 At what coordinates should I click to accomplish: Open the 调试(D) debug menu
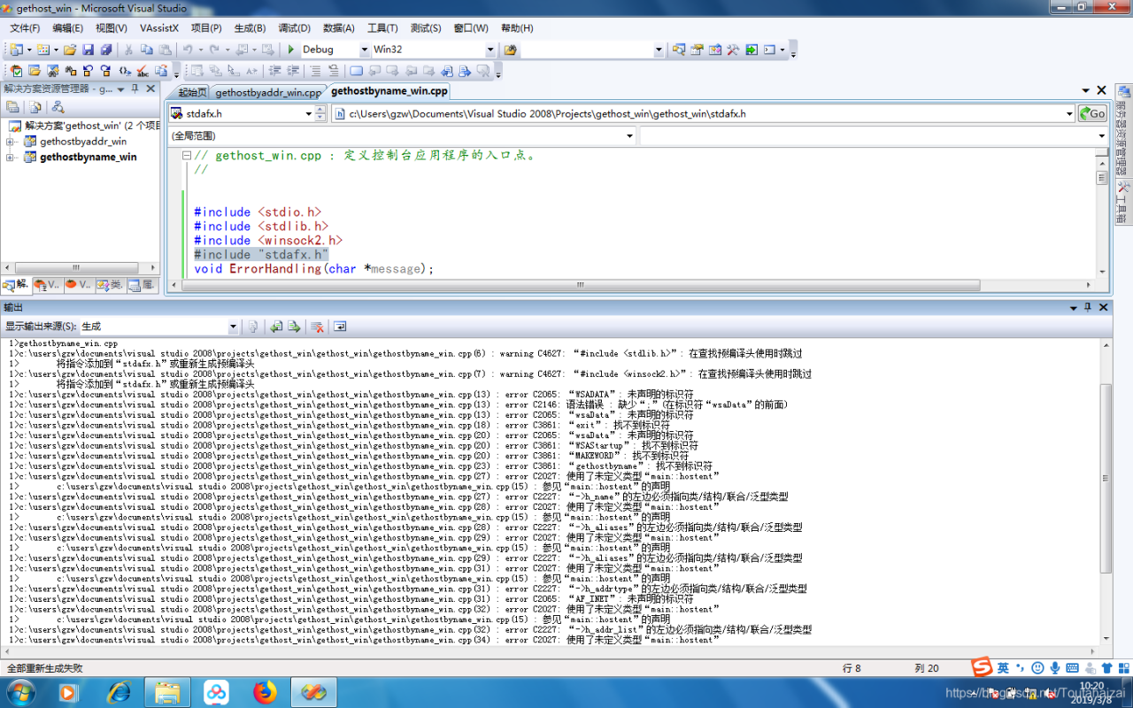(x=294, y=28)
